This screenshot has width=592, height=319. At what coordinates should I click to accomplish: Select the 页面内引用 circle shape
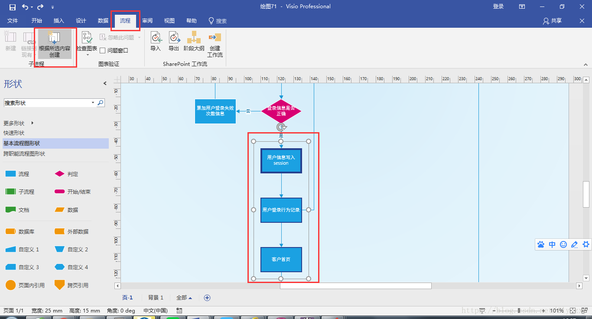click(25, 285)
